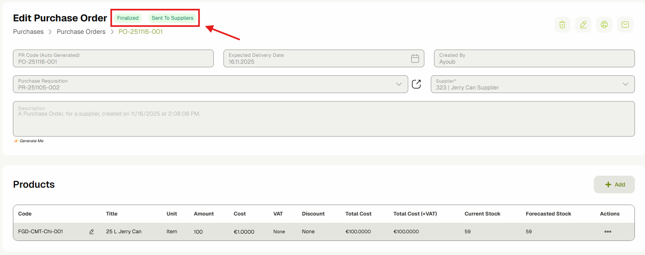Viewport: 645px width, 255px height.
Task: Click the Sent To Suppliers status badge
Action: click(x=172, y=18)
